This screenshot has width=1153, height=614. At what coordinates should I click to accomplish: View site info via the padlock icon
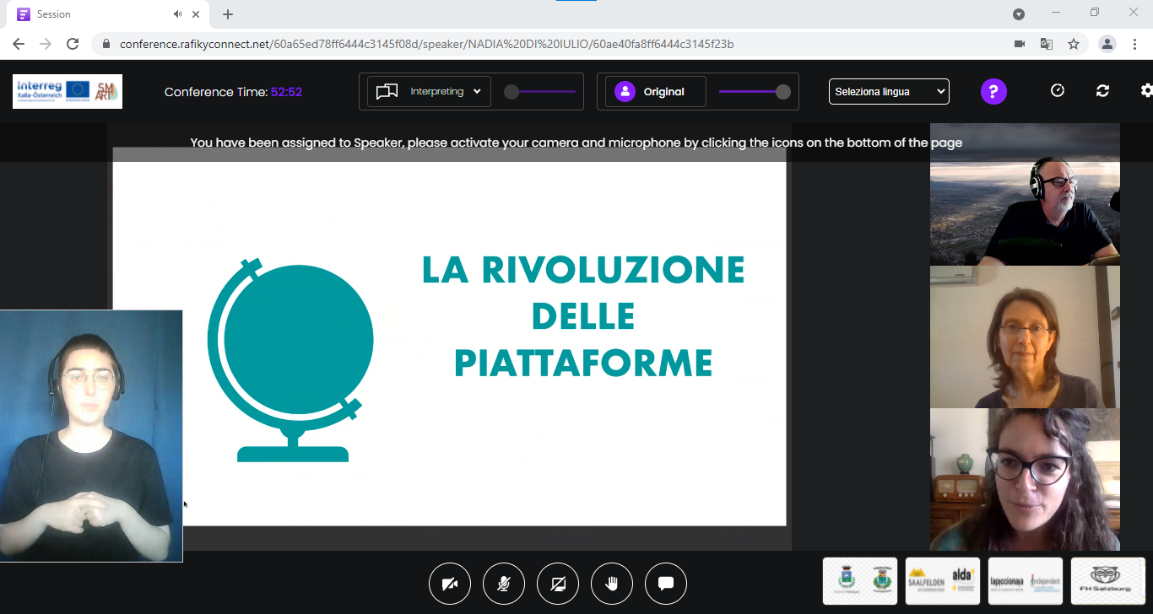click(106, 44)
